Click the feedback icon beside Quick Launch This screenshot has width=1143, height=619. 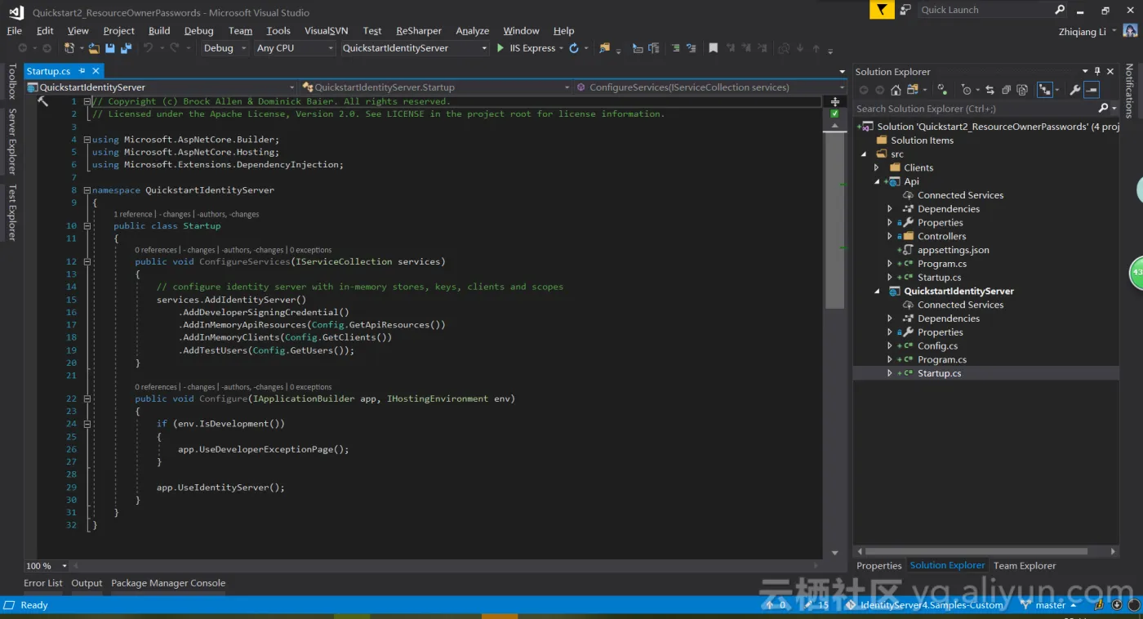(x=905, y=10)
